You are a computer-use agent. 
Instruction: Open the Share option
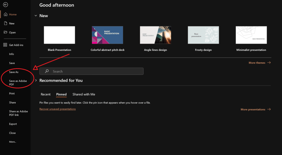tap(12, 103)
